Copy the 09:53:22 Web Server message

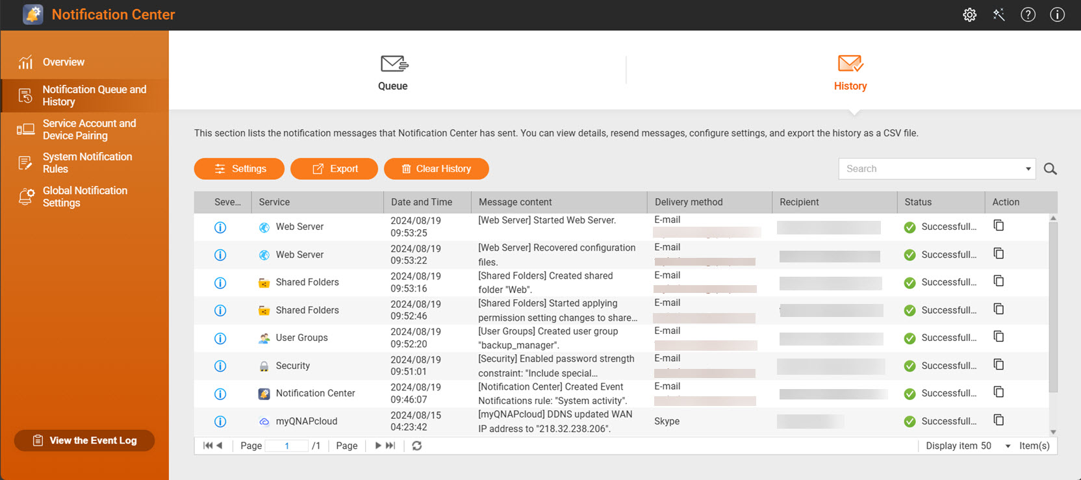click(998, 253)
